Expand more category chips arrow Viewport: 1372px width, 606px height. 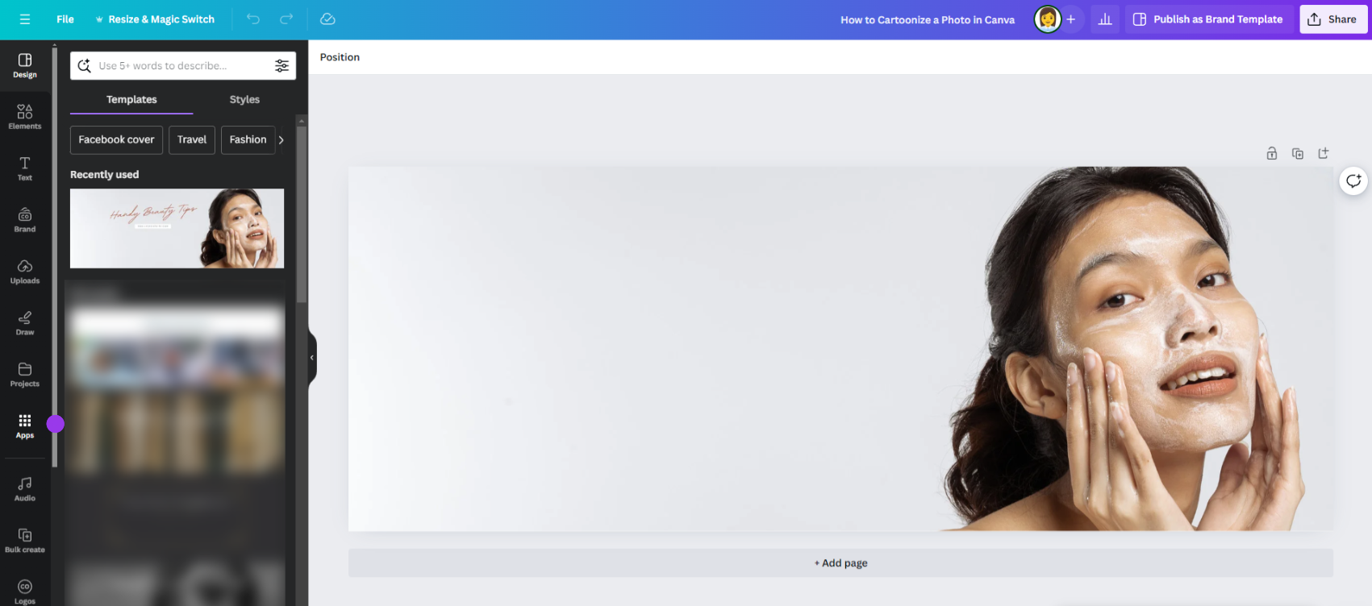click(x=281, y=139)
